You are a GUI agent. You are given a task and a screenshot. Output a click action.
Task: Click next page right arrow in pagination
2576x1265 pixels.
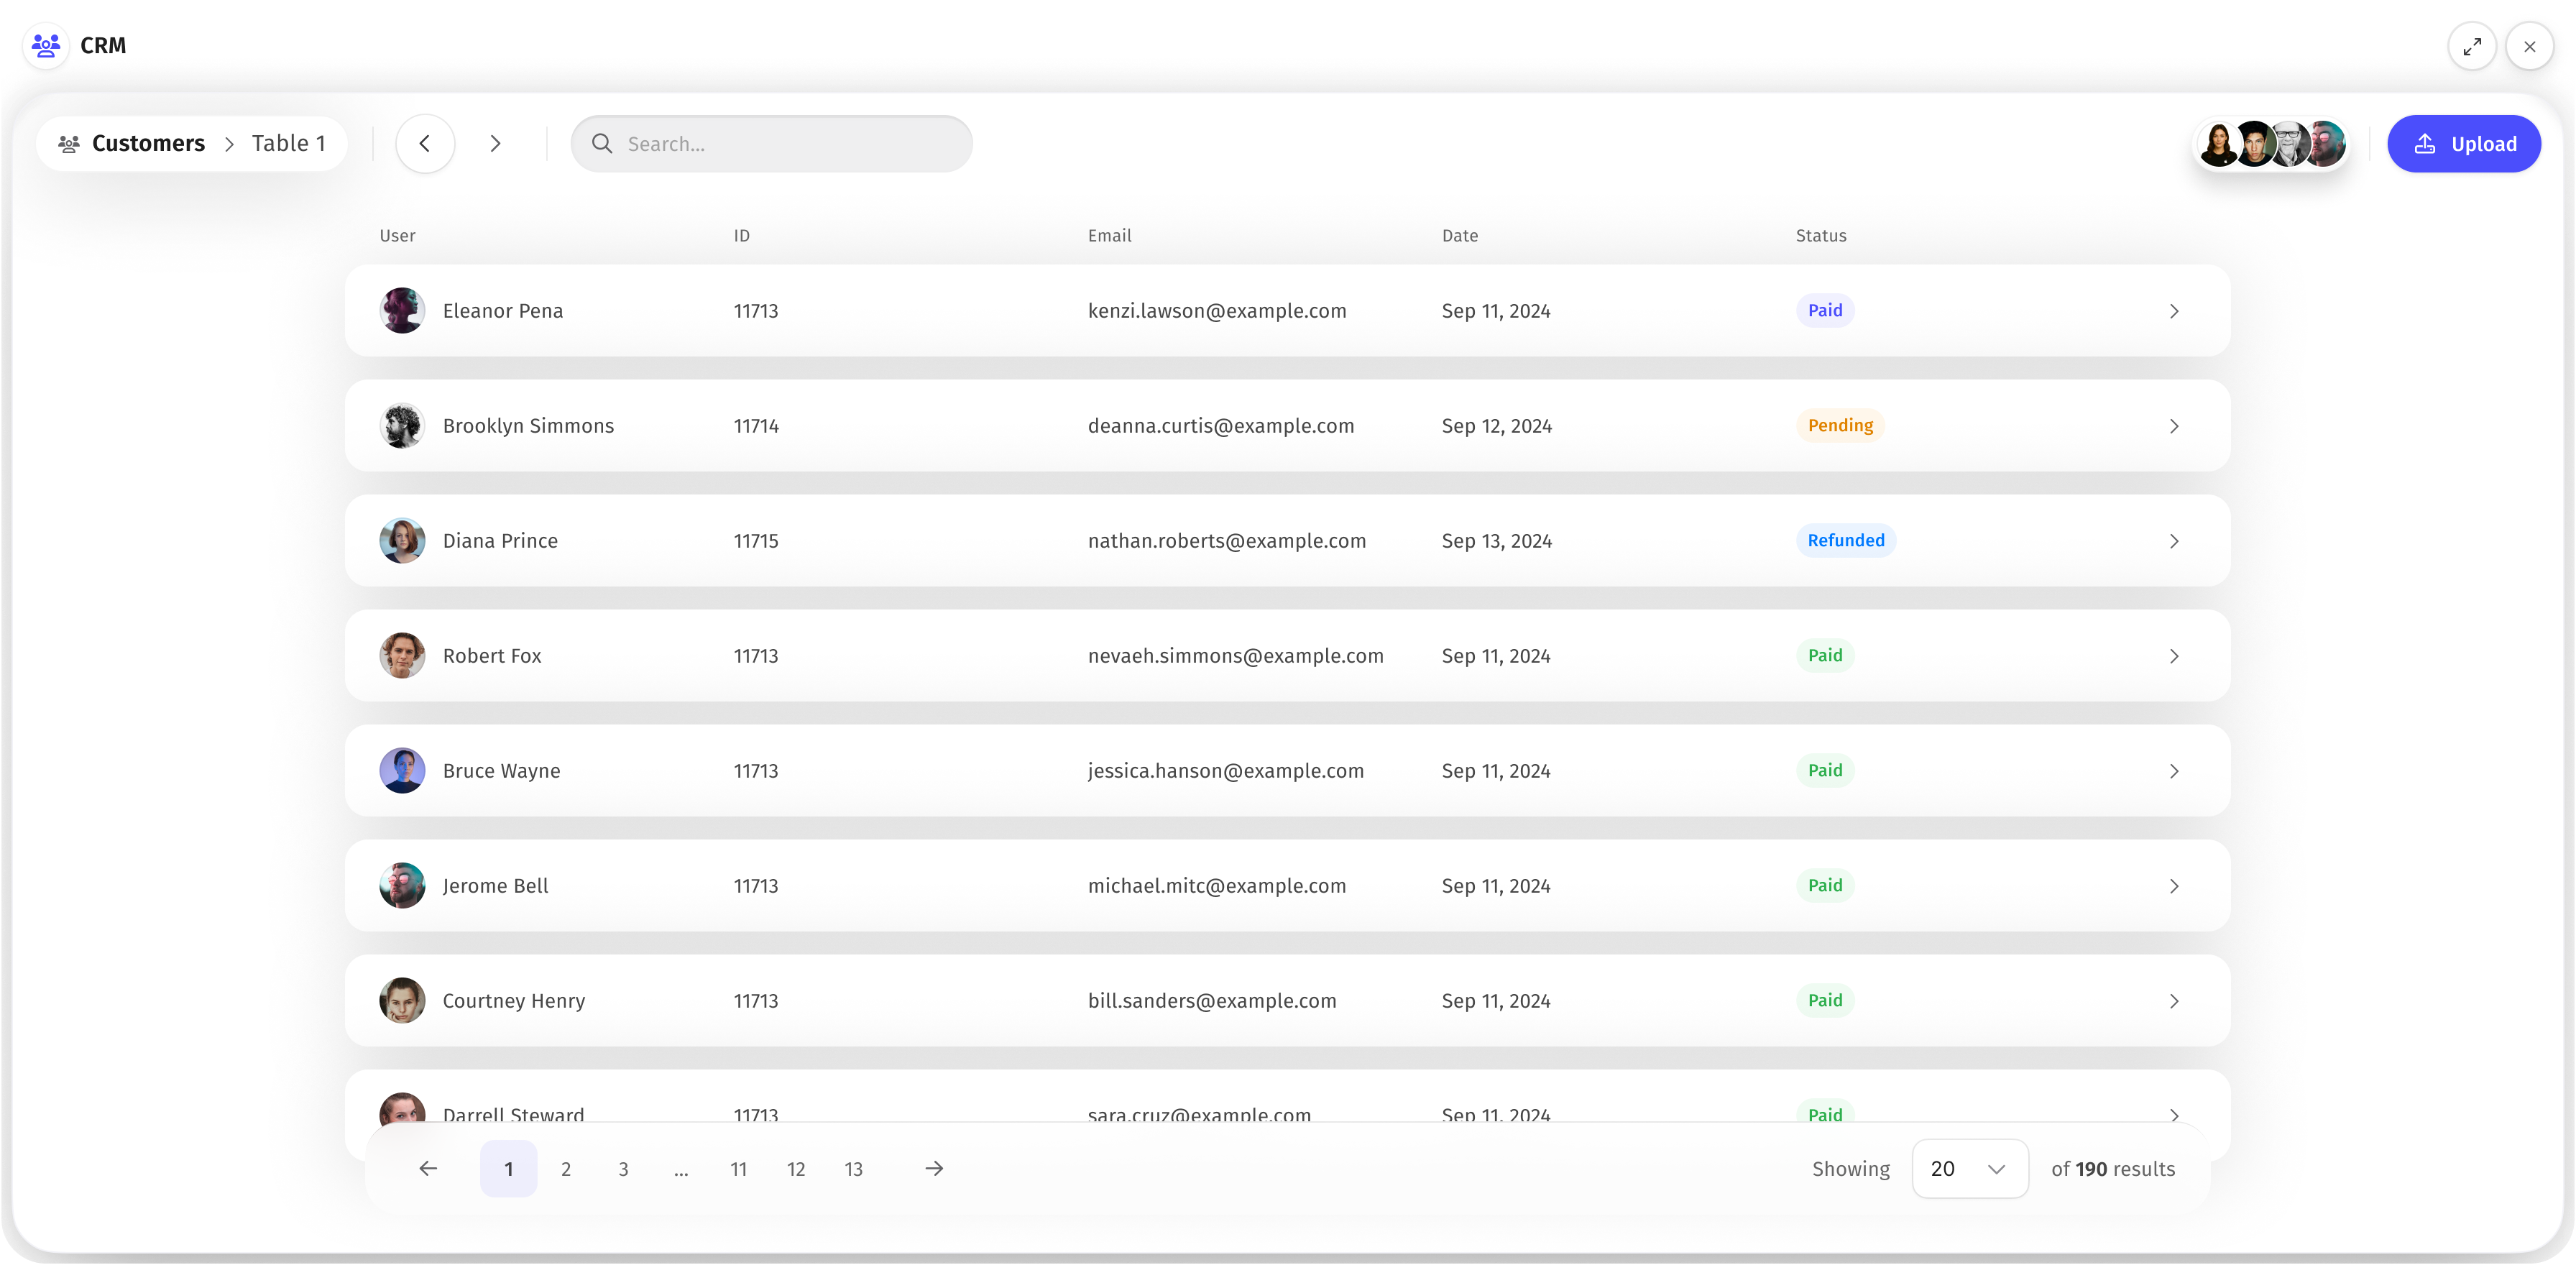pos(934,1168)
